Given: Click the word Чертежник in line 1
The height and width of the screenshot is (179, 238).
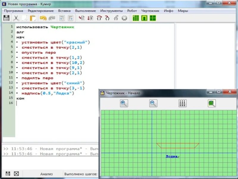Looking at the screenshot, I should point(62,27).
